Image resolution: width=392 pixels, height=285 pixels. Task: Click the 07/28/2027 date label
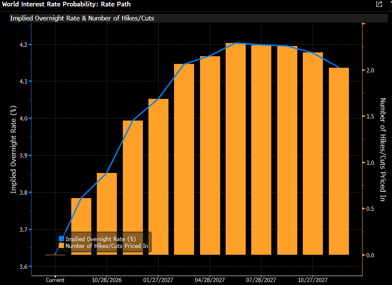coord(261,280)
